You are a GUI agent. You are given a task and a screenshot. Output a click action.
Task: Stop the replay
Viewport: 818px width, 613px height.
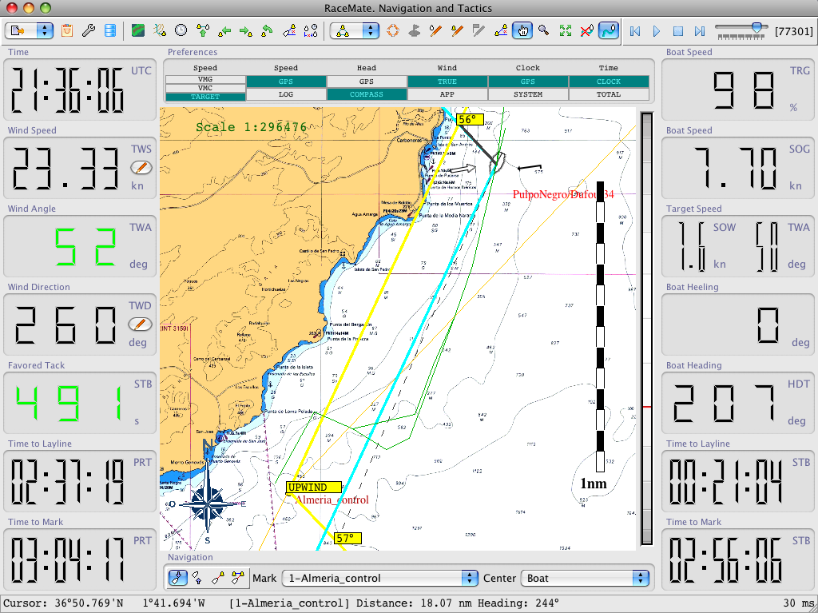pyautogui.click(x=678, y=31)
